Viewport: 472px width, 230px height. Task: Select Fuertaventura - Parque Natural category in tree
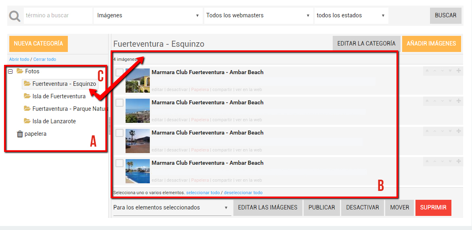[70, 109]
